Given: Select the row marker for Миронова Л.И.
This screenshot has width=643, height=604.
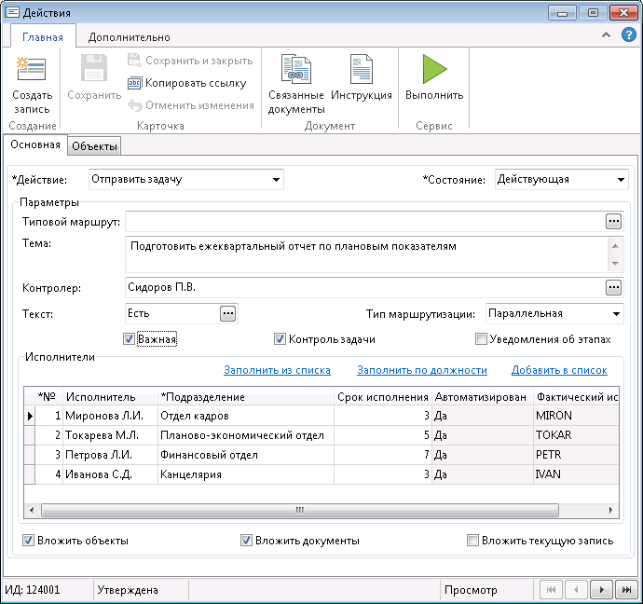Looking at the screenshot, I should pos(30,416).
